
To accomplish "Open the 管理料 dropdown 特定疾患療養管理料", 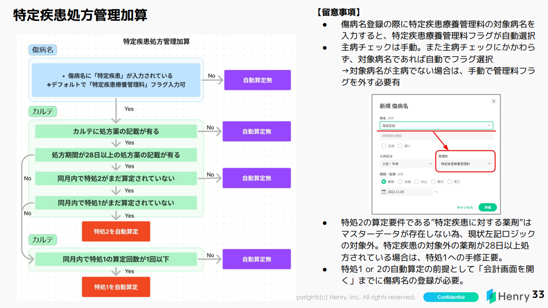I will [x=465, y=164].
